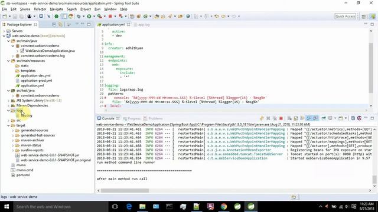Collapse the target folder

click(x=8, y=125)
